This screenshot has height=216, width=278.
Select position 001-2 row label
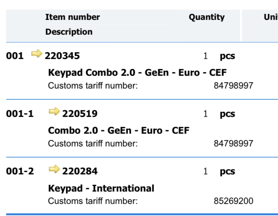[x=20, y=171]
